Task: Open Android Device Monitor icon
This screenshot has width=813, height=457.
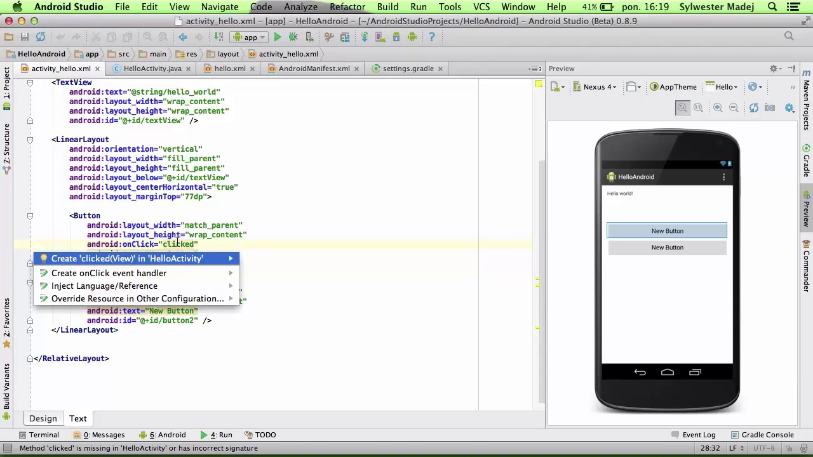Action: [412, 37]
